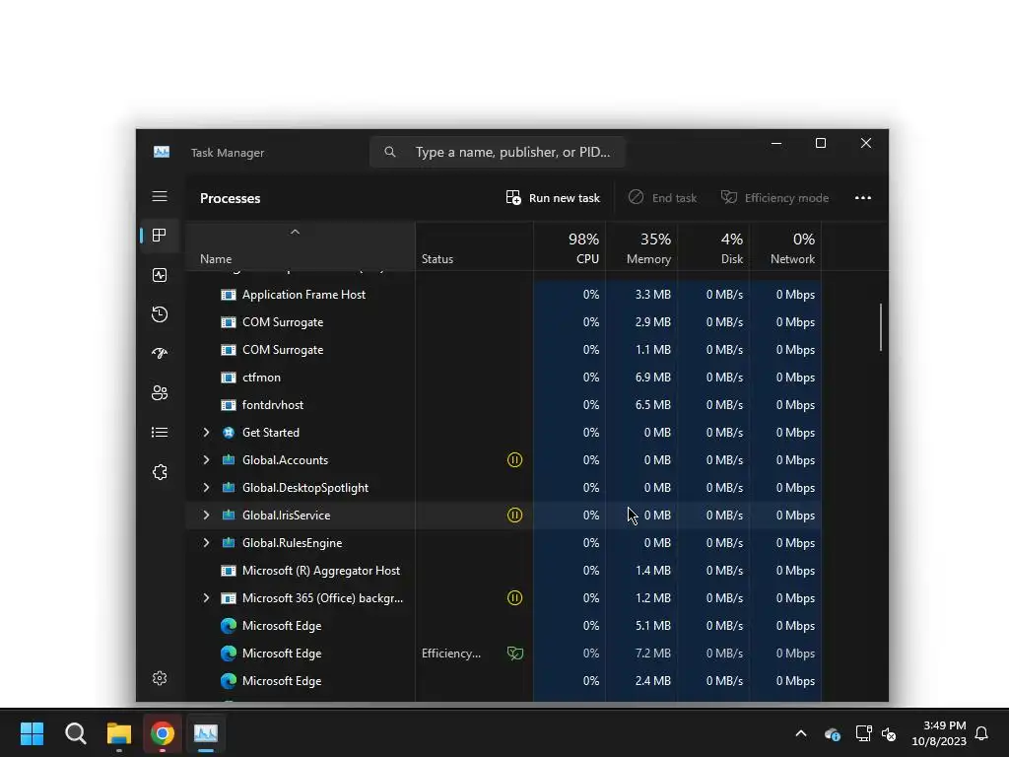Click the process list vertical scrollbar thumb

(880, 327)
